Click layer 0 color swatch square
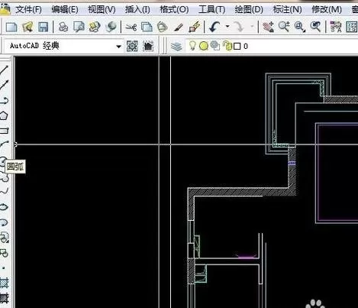 [237, 47]
